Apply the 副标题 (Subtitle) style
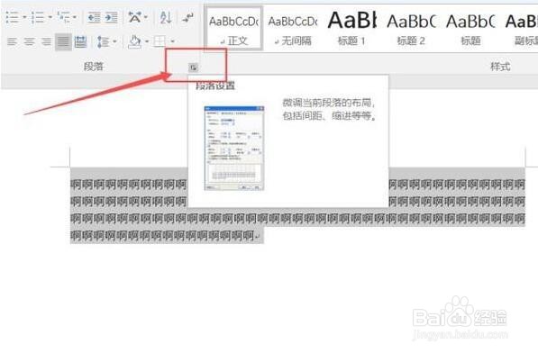This screenshot has width=538, height=353. (521, 30)
